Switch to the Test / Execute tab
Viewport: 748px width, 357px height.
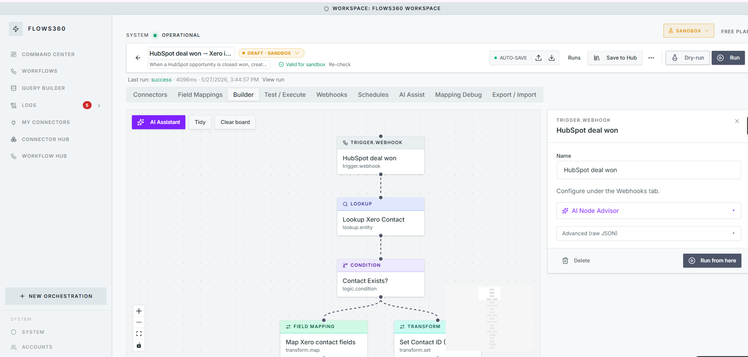coord(285,95)
